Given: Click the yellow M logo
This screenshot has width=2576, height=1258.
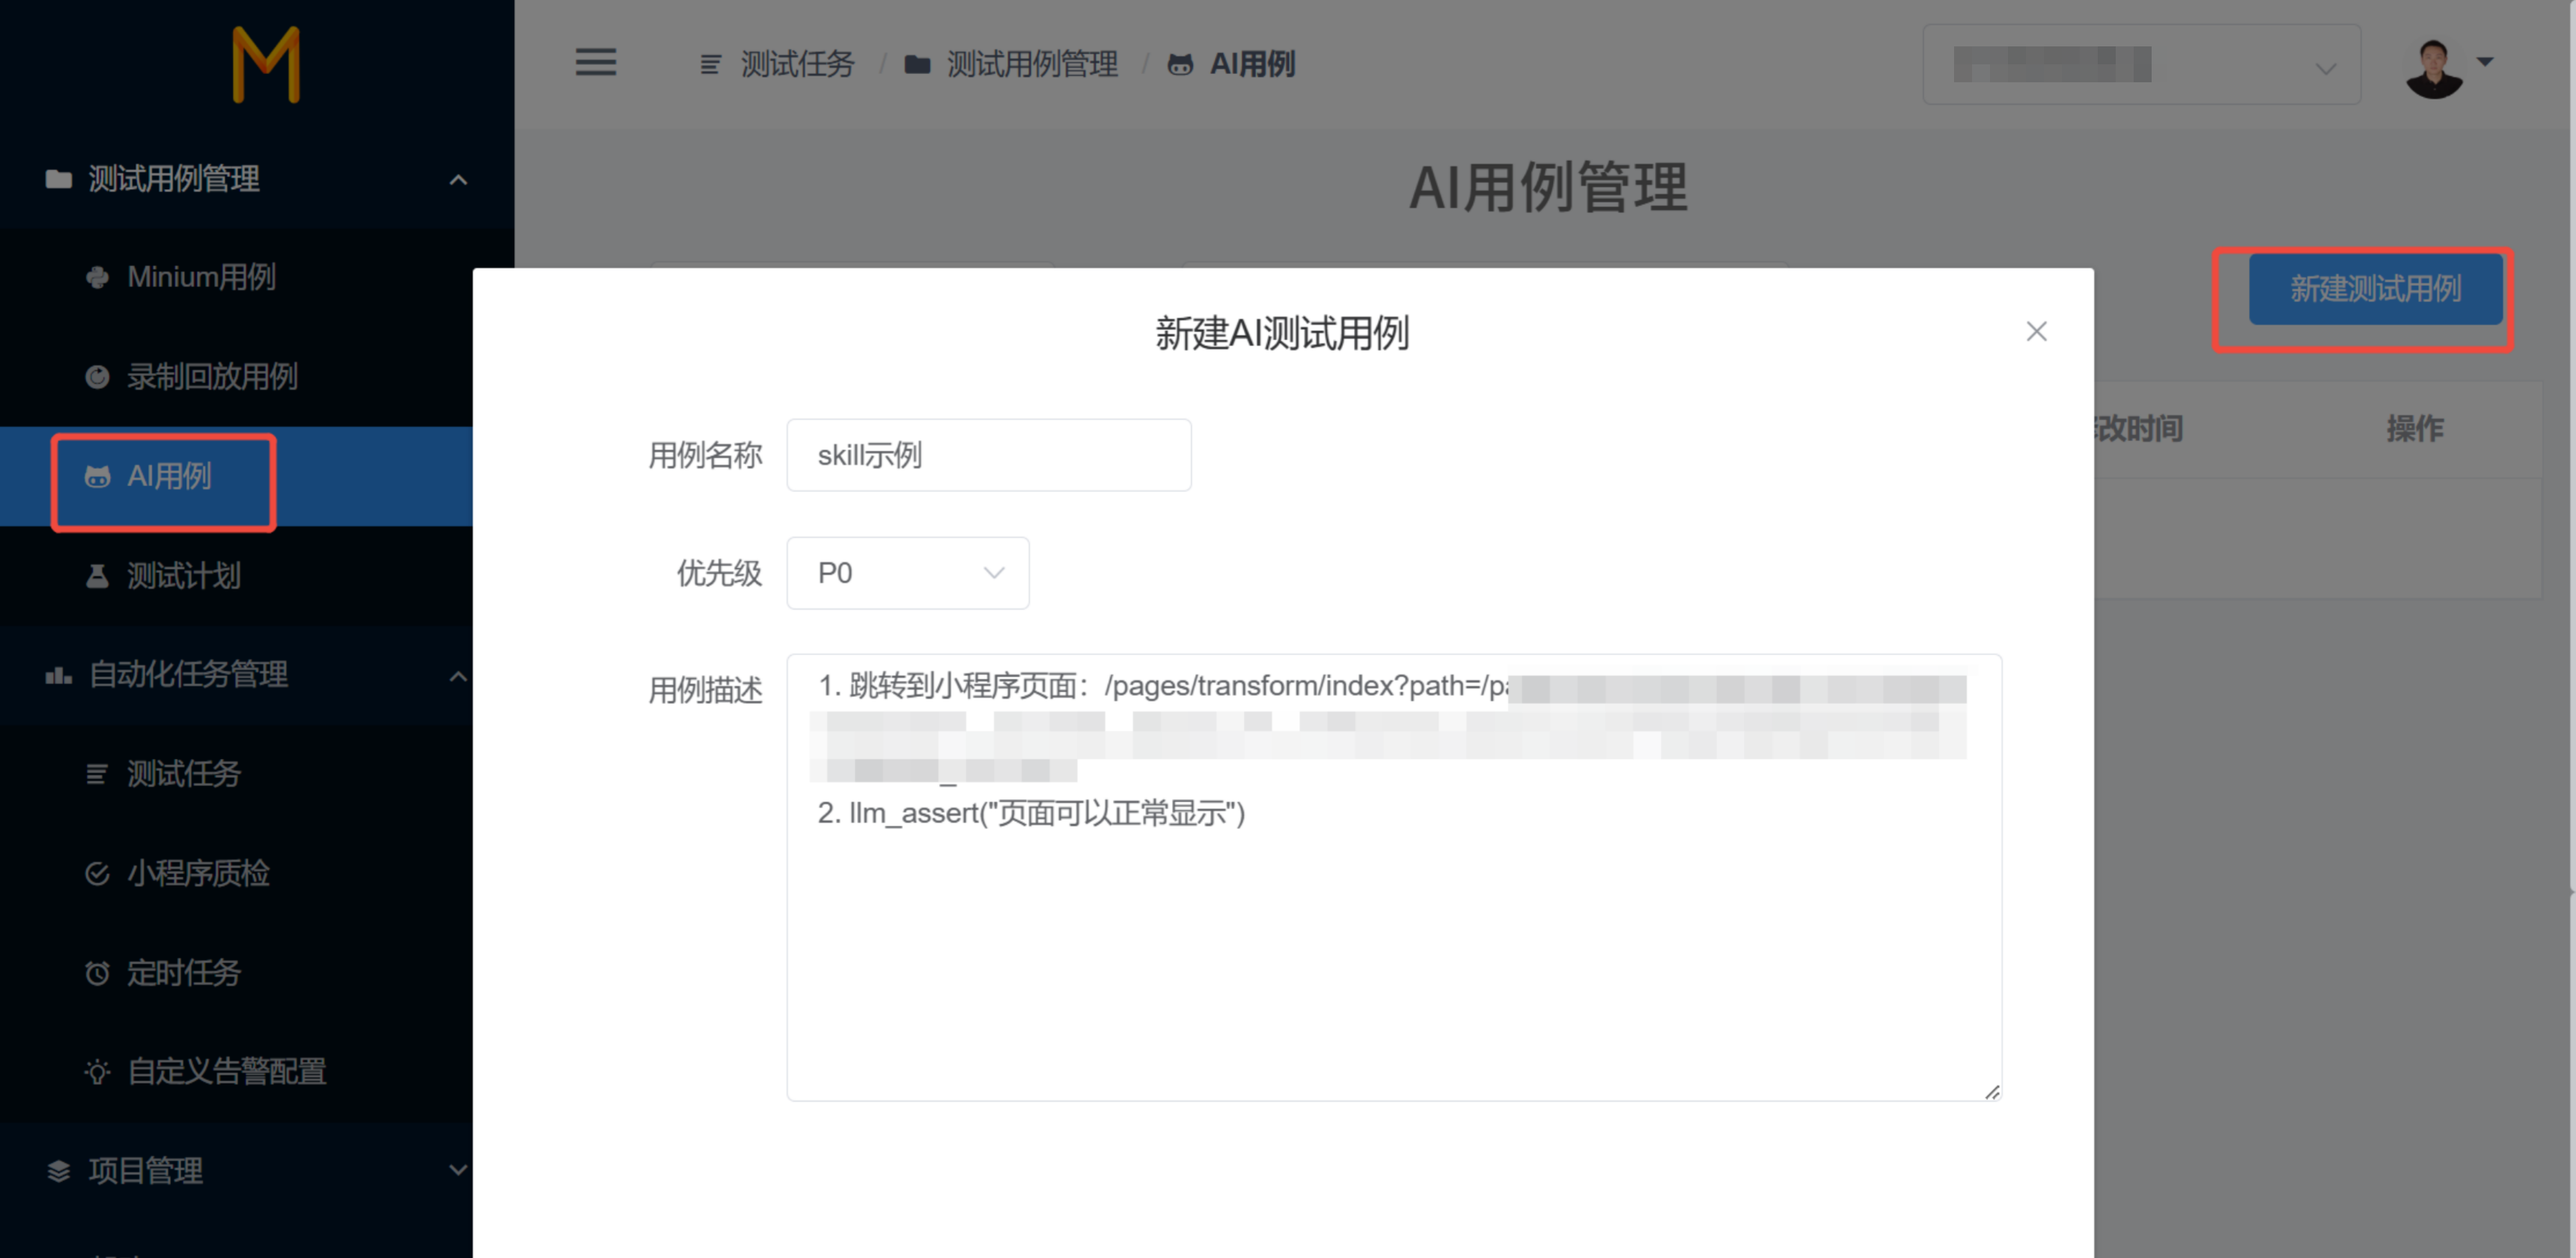Looking at the screenshot, I should click(x=265, y=65).
